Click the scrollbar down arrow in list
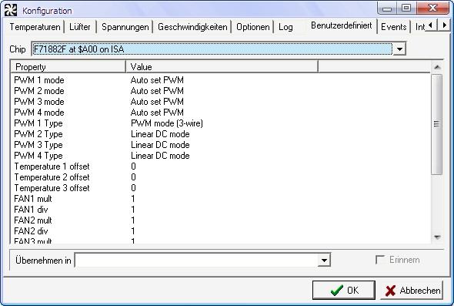Image resolution: width=454 pixels, height=306 pixels. [x=437, y=237]
